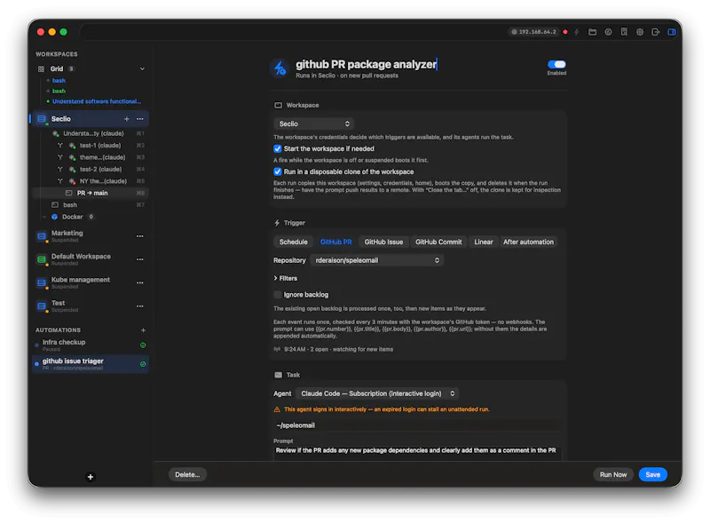Screen dimensions: 710x524
Task: Open the document search icon in top toolbar
Action: point(624,32)
